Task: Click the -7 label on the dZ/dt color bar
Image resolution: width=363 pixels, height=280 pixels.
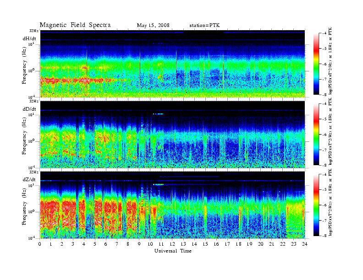Action: [324, 221]
